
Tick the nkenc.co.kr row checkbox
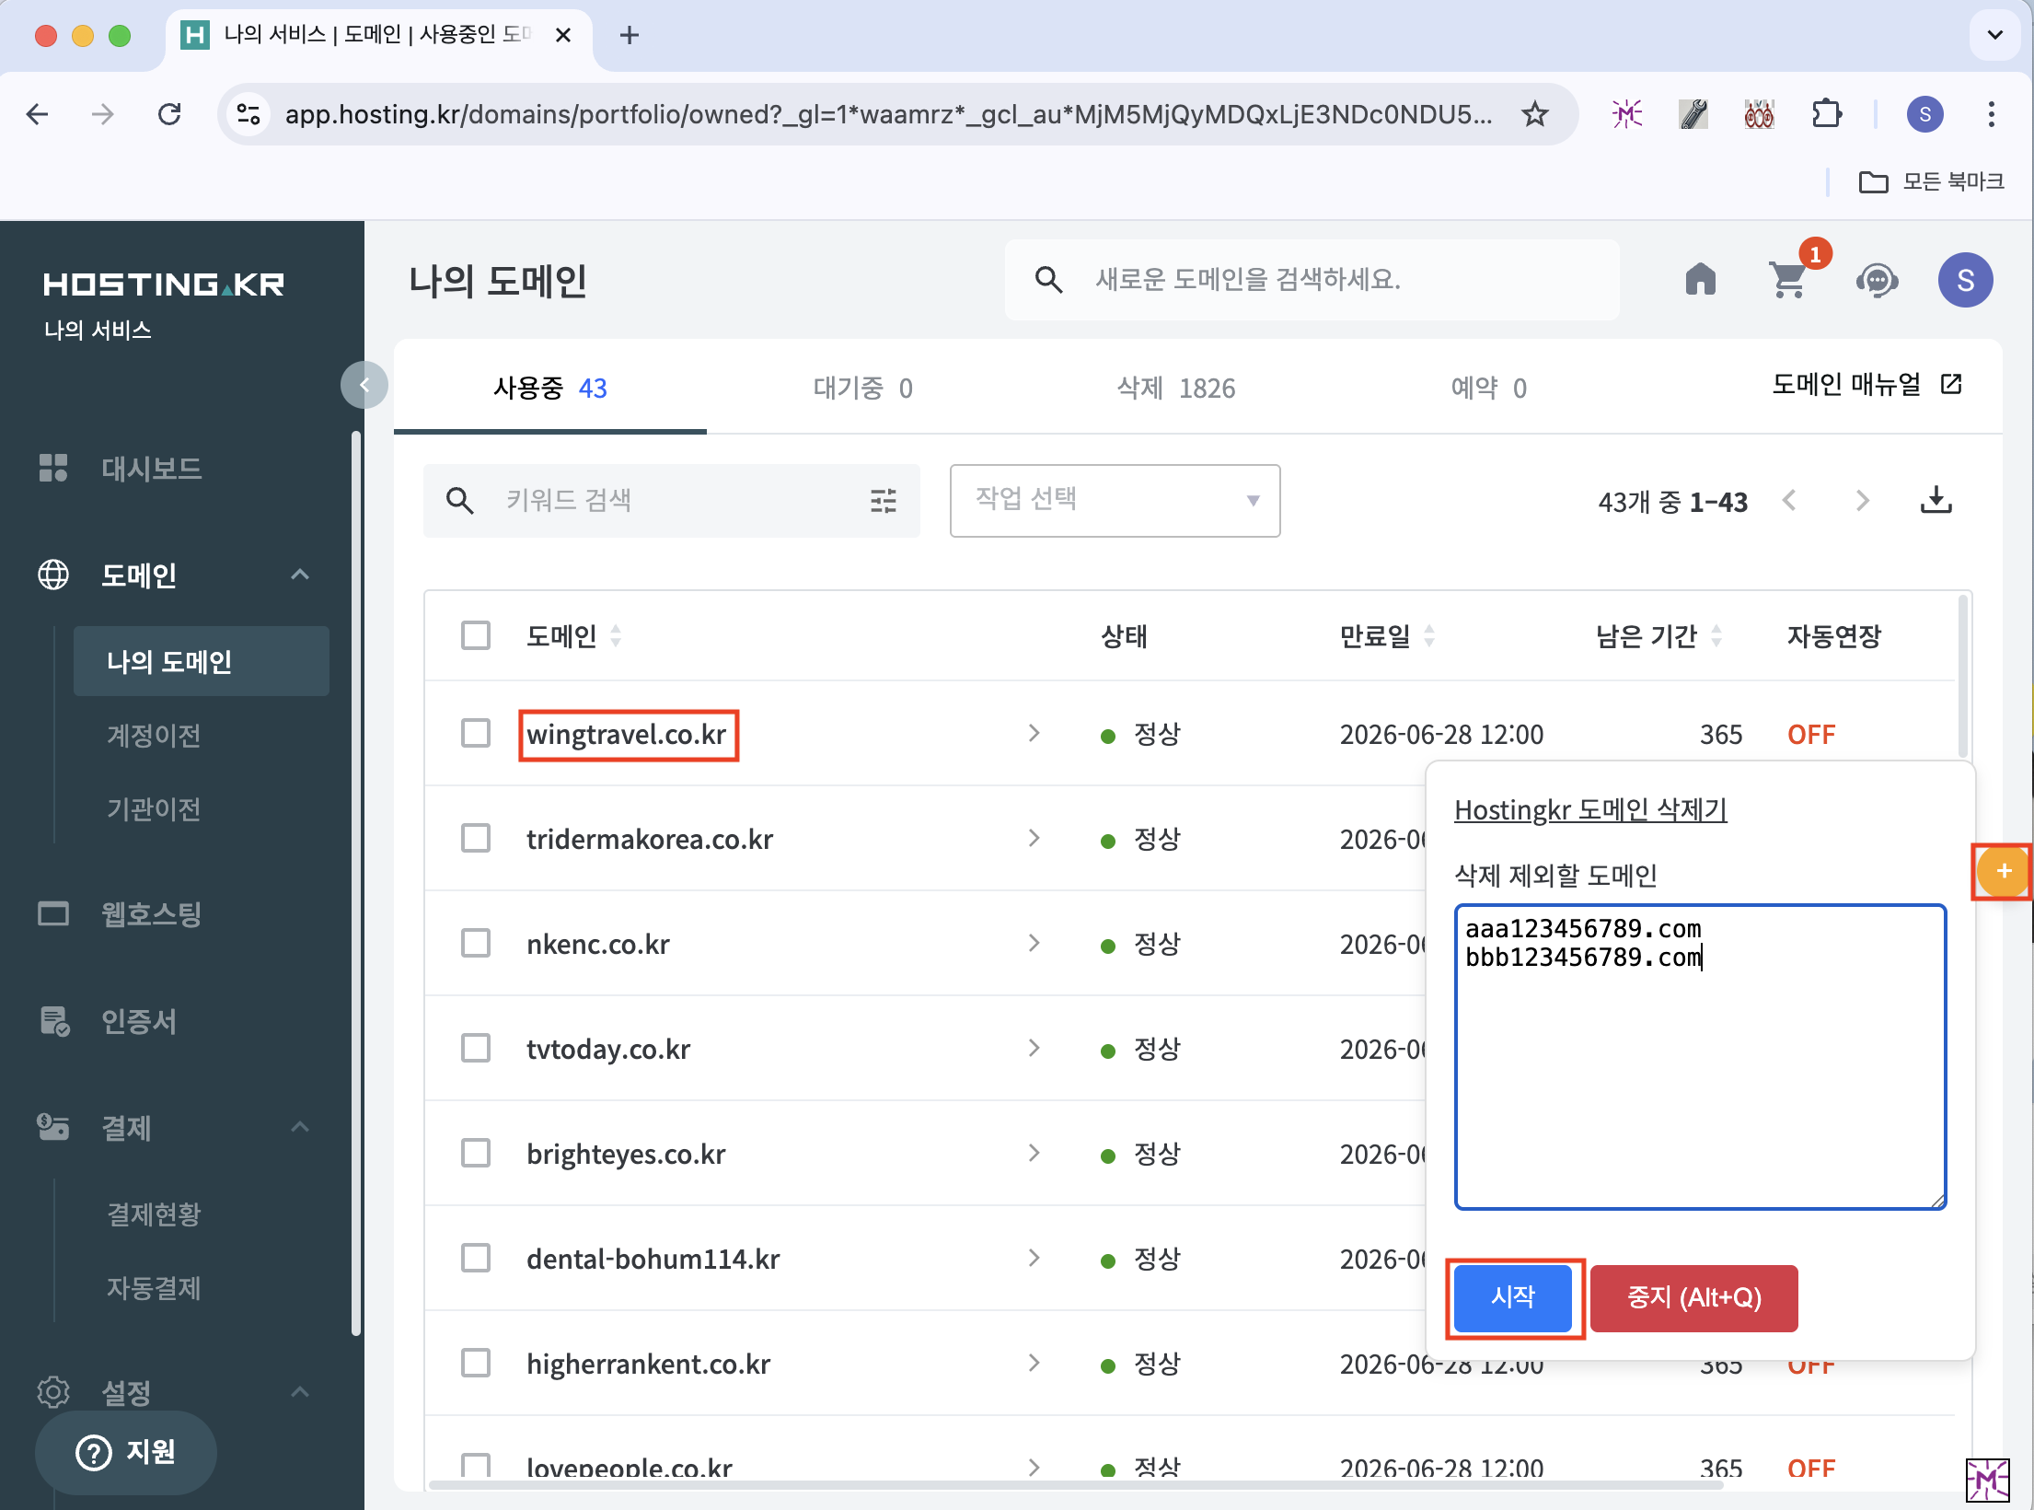point(476,944)
